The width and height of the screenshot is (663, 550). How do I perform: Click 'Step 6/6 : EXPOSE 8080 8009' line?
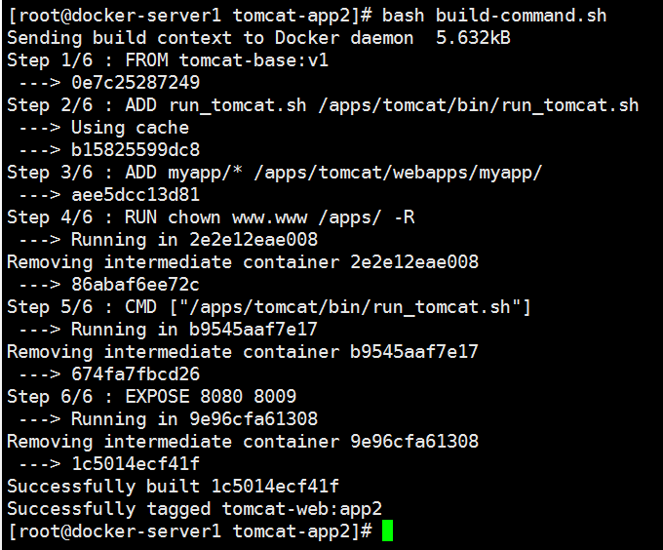coord(152,397)
